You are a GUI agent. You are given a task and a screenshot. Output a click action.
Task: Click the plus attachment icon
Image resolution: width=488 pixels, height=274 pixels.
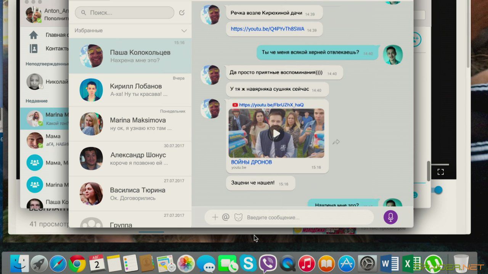[215, 217]
